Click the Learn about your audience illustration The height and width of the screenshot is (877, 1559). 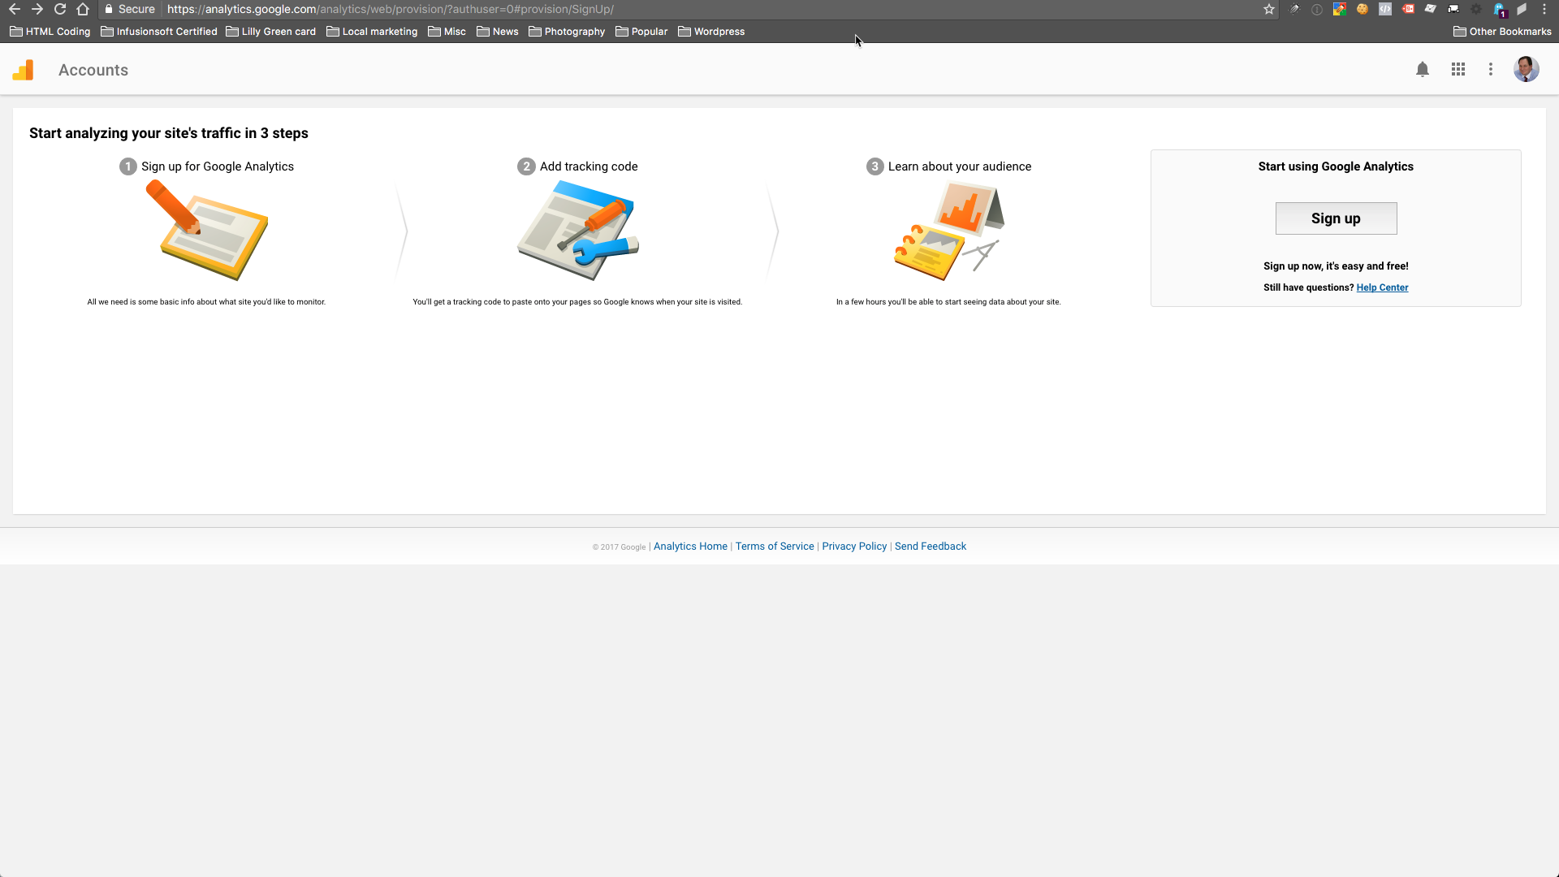(x=948, y=231)
